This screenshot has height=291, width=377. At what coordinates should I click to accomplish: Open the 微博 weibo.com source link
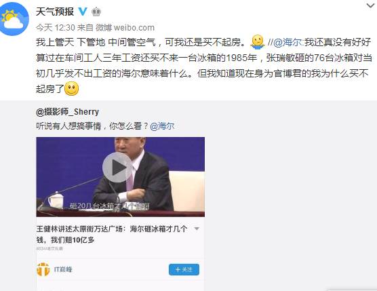point(125,28)
